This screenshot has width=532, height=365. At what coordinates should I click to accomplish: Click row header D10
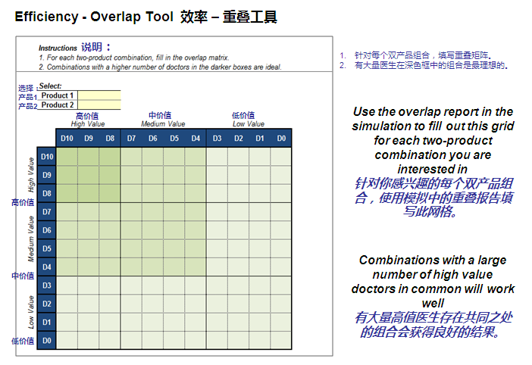[47, 157]
